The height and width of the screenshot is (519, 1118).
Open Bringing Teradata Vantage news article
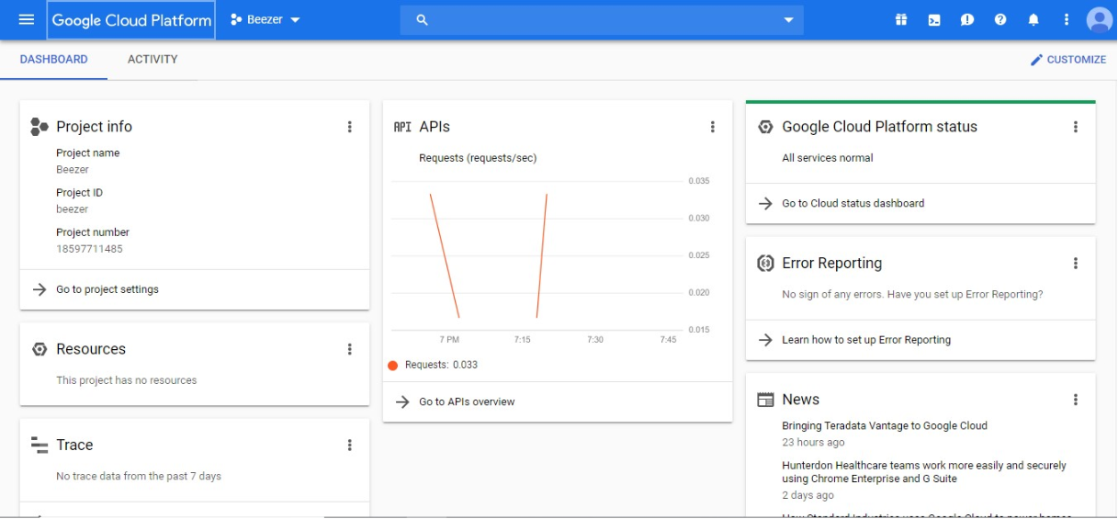pyautogui.click(x=884, y=426)
